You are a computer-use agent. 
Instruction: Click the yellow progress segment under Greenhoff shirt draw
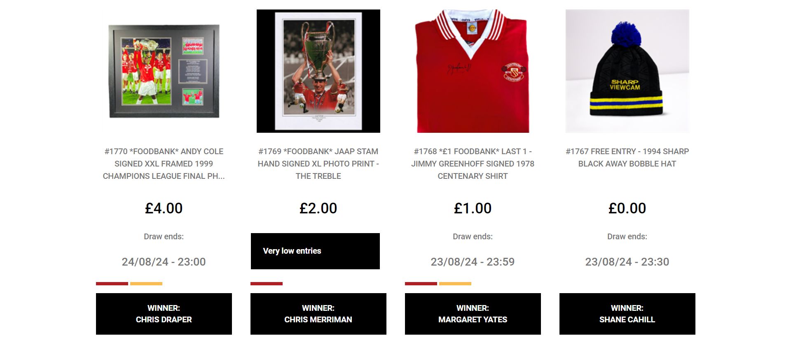click(455, 284)
